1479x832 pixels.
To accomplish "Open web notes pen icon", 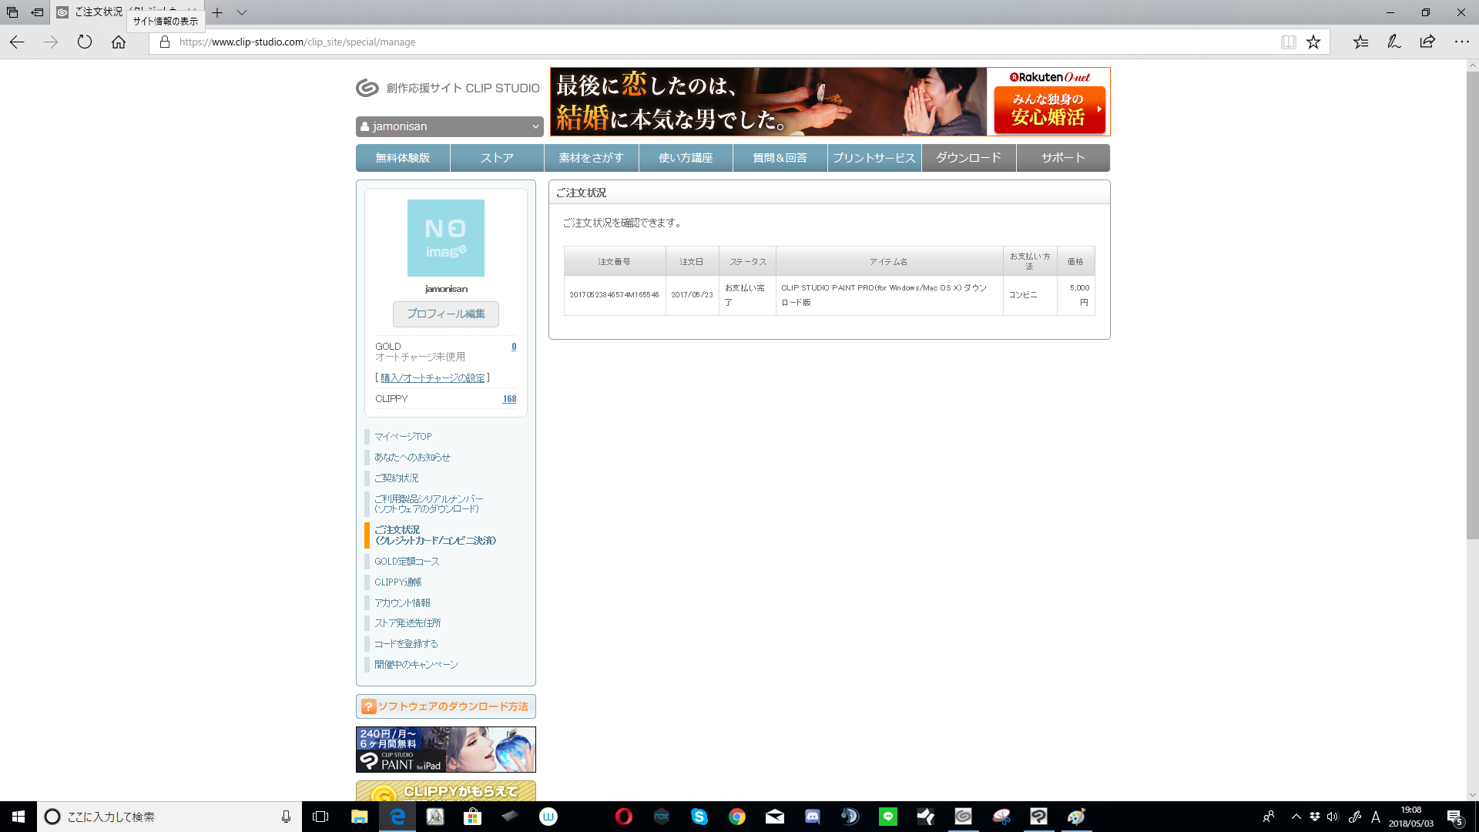I will [1393, 42].
